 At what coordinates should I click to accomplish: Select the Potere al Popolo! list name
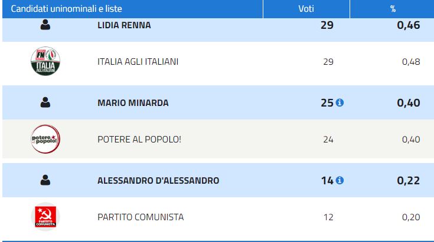pyautogui.click(x=139, y=140)
